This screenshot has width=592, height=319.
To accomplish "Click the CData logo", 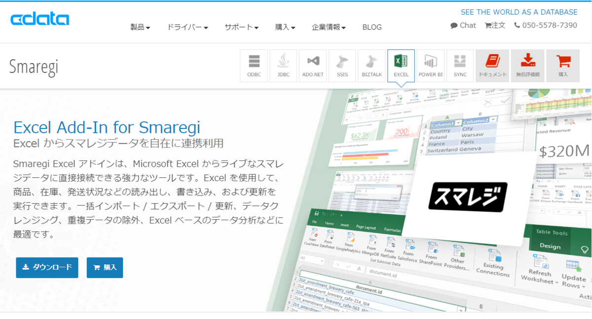I will tap(40, 19).
